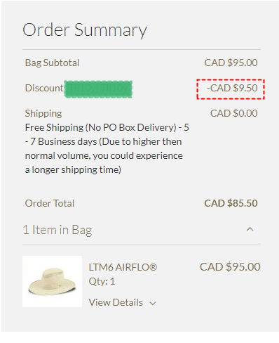Collapse the 1 Item in Bag chevron
The image size is (279, 343).
(x=250, y=229)
